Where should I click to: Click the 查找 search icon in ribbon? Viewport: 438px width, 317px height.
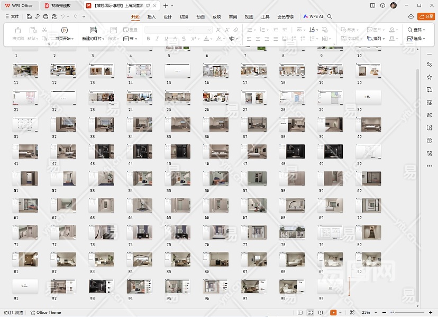[410, 30]
